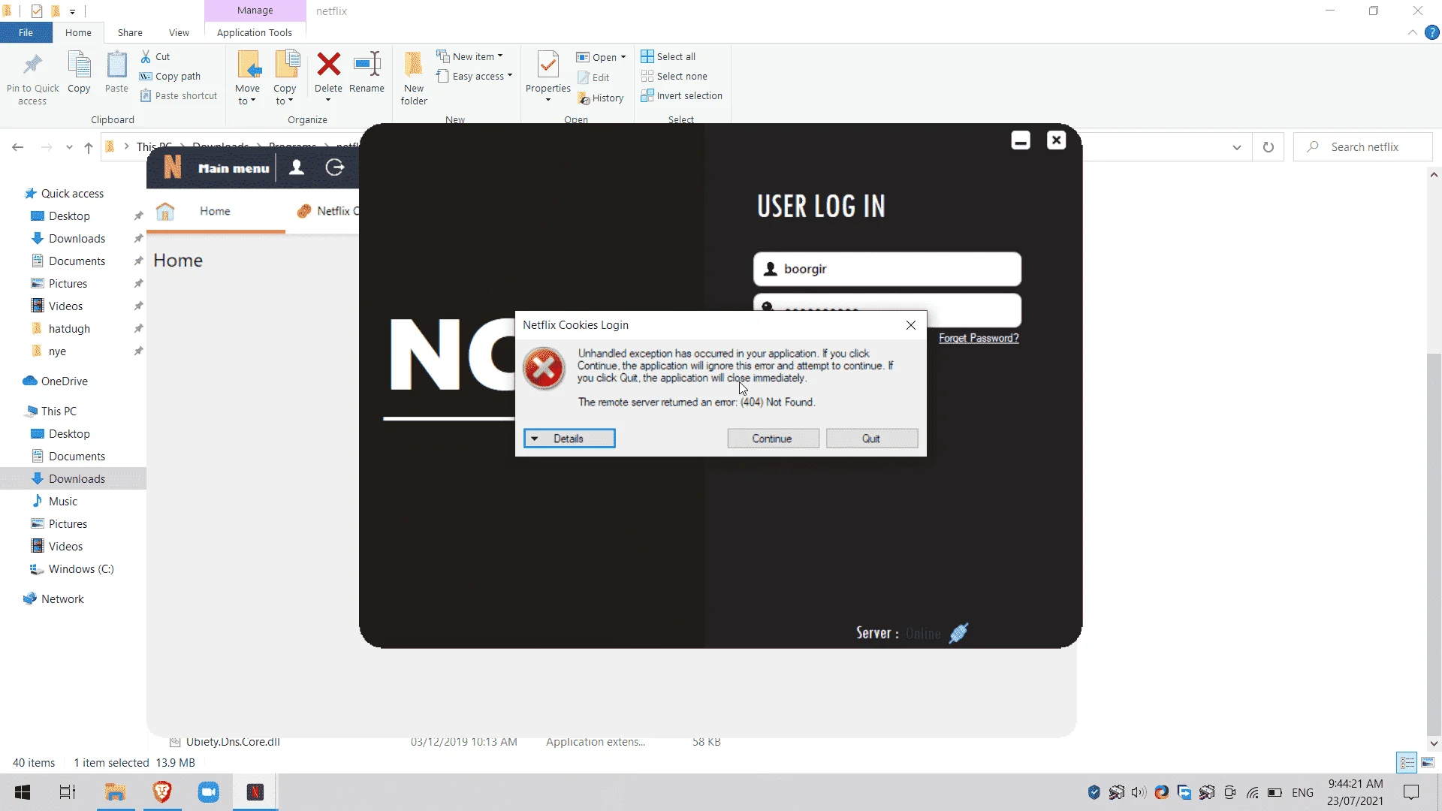Click the Delete red X icon in ribbon
1442x811 pixels.
[x=328, y=65]
